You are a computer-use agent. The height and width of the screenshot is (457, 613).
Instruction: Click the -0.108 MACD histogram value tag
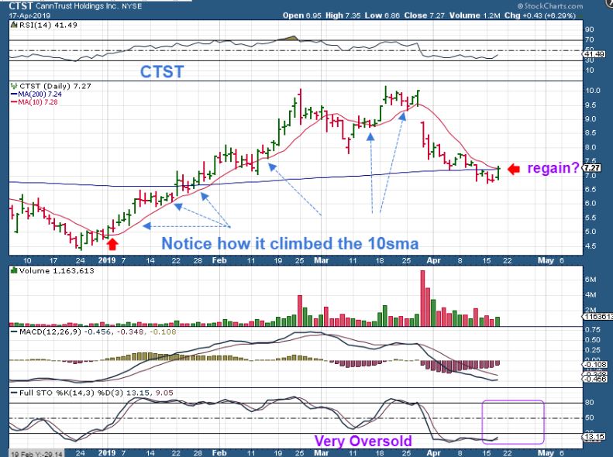[x=595, y=364]
